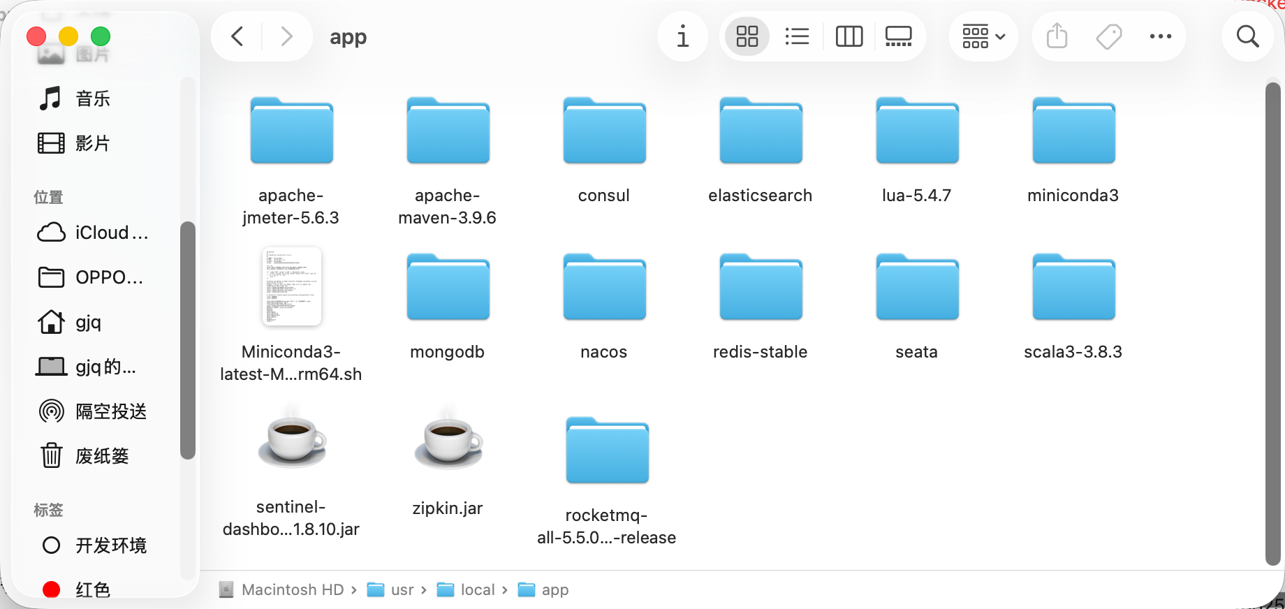Click the Share toolbar button
The width and height of the screenshot is (1285, 609).
click(x=1057, y=36)
